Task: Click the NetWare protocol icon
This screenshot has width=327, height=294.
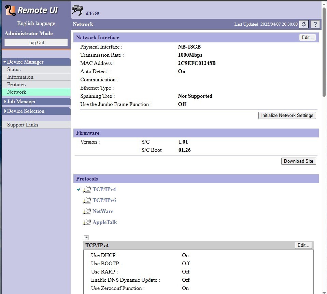Action: 87,211
